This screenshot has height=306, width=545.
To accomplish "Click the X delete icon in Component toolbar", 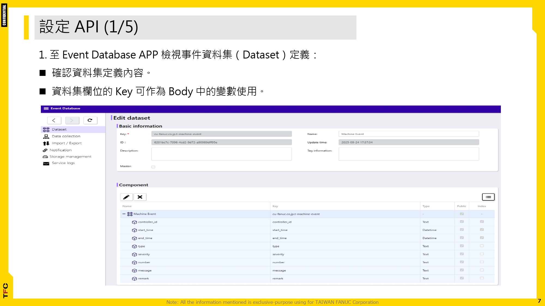I will pos(140,197).
